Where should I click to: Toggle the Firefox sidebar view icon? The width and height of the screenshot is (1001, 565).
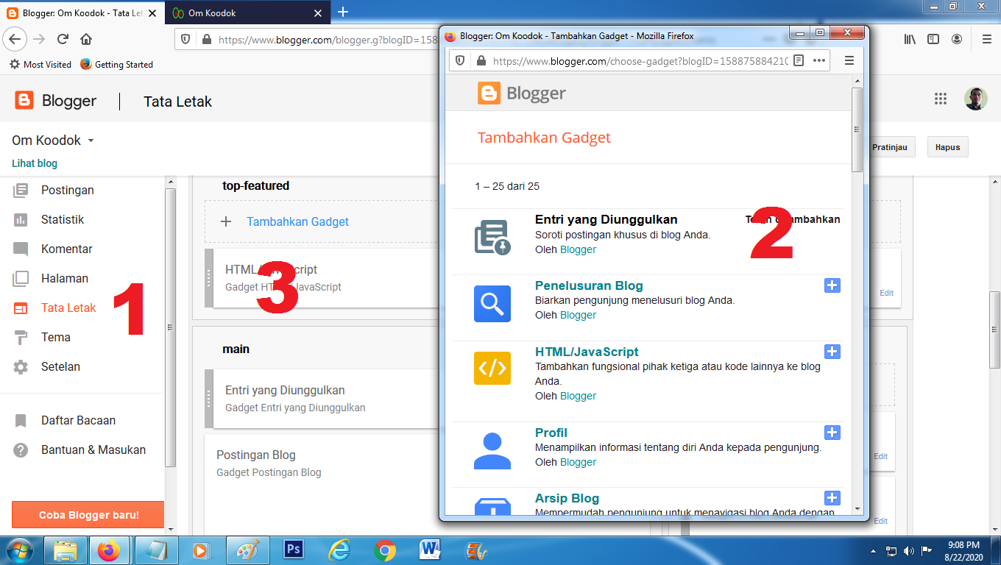[933, 39]
